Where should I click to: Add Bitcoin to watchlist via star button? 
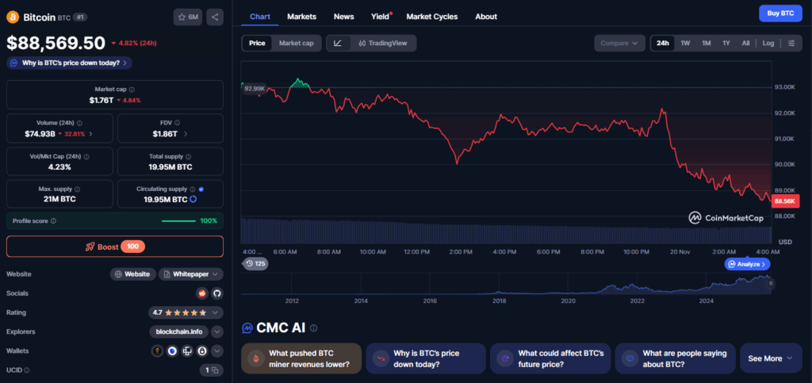pyautogui.click(x=187, y=17)
